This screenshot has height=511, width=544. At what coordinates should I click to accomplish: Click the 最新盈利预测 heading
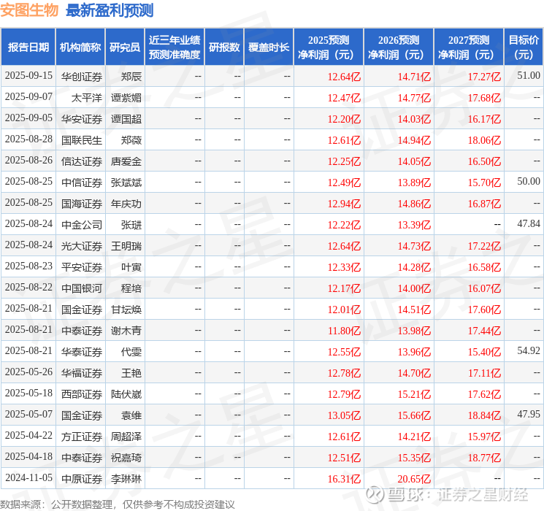[x=110, y=10]
